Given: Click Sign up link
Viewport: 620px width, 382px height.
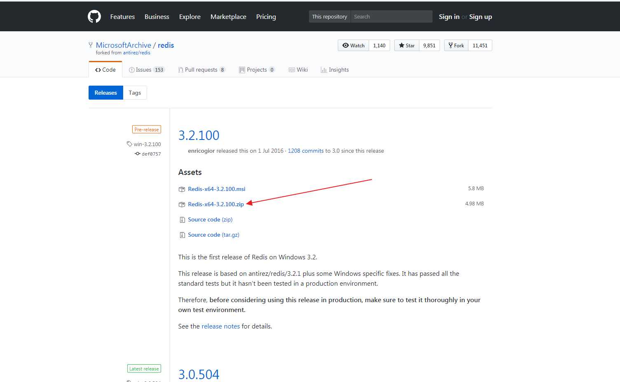Looking at the screenshot, I should 480,16.
